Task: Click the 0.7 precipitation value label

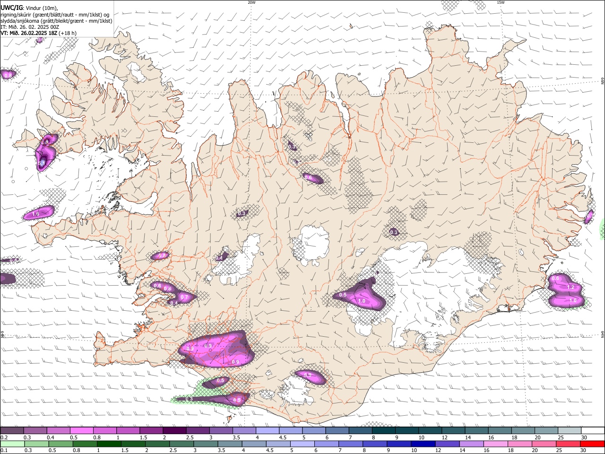Action: 185,297
